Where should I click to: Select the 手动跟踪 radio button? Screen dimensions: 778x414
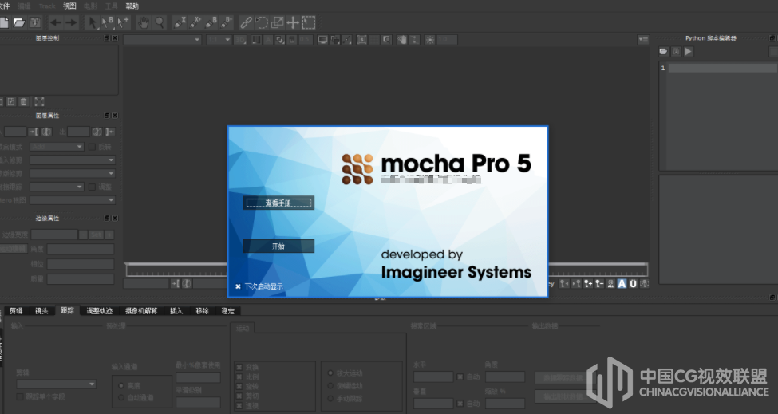330,399
